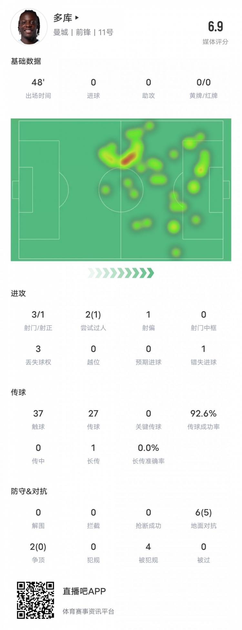Click the 6(5) 地面对抗 stat

[x=203, y=518]
